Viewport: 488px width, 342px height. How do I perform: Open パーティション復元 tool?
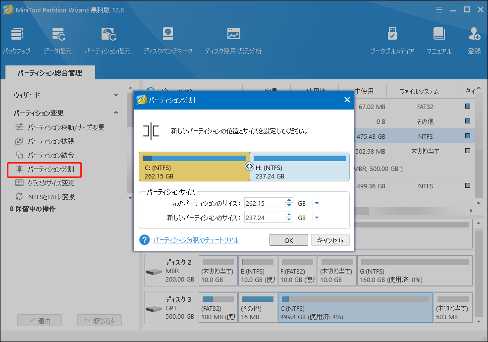tap(108, 41)
